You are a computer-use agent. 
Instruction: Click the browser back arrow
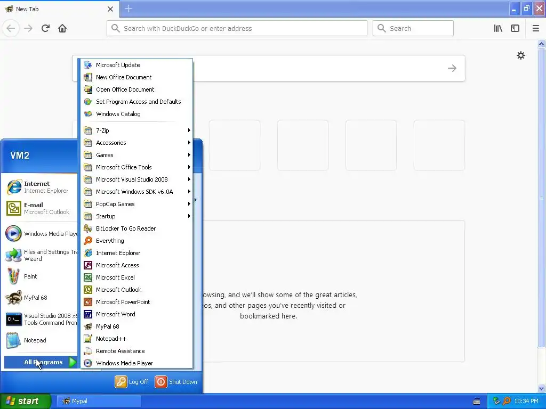pyautogui.click(x=11, y=28)
